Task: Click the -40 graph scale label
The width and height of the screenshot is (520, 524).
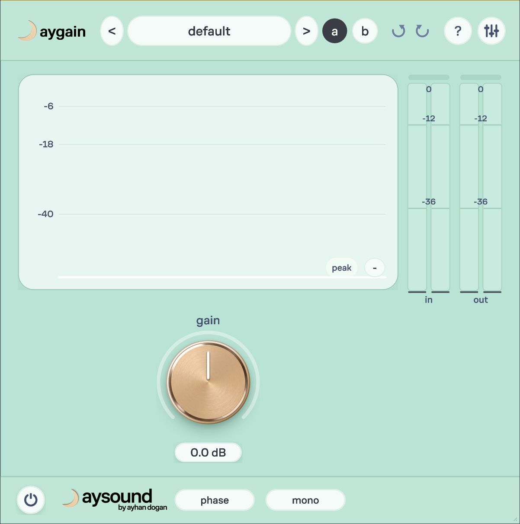Action: [46, 214]
